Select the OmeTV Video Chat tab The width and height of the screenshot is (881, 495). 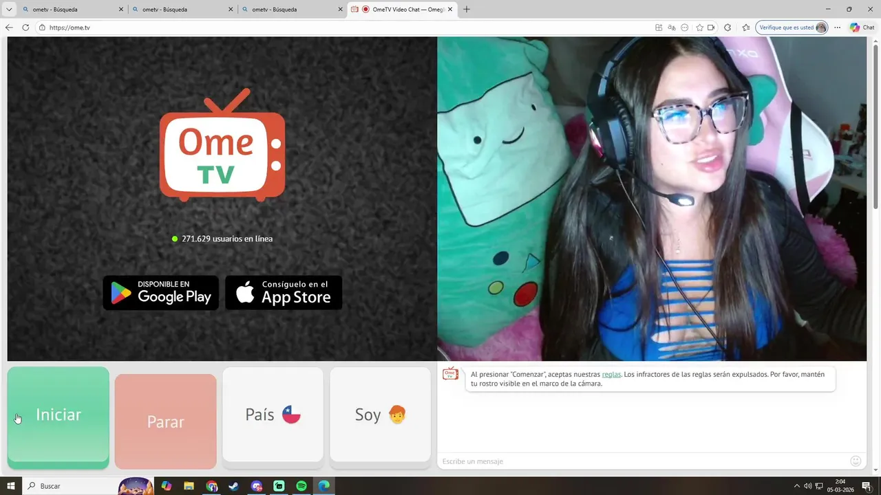tap(403, 10)
